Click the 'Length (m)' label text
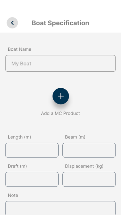Image resolution: width=121 pixels, height=215 pixels. pyautogui.click(x=19, y=137)
